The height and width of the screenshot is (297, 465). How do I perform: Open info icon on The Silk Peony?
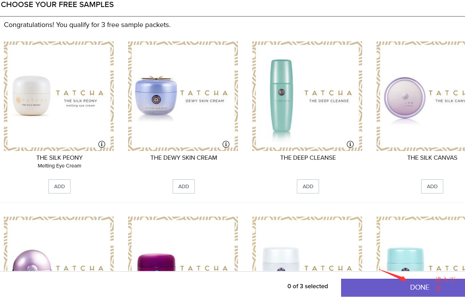102,144
